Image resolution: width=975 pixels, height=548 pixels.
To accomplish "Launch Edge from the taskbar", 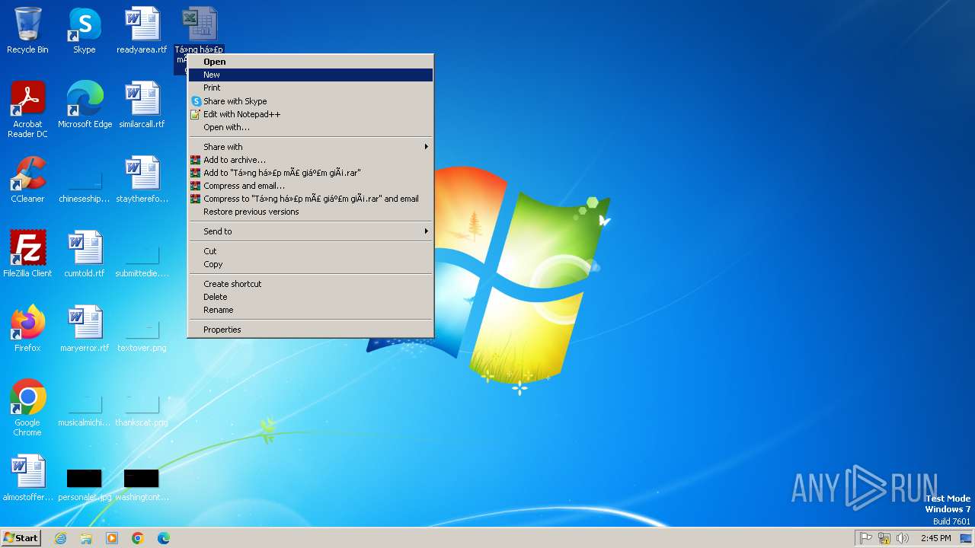I will click(164, 538).
